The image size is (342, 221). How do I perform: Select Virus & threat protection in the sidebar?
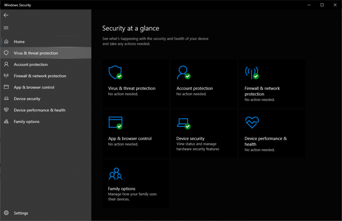[36, 53]
